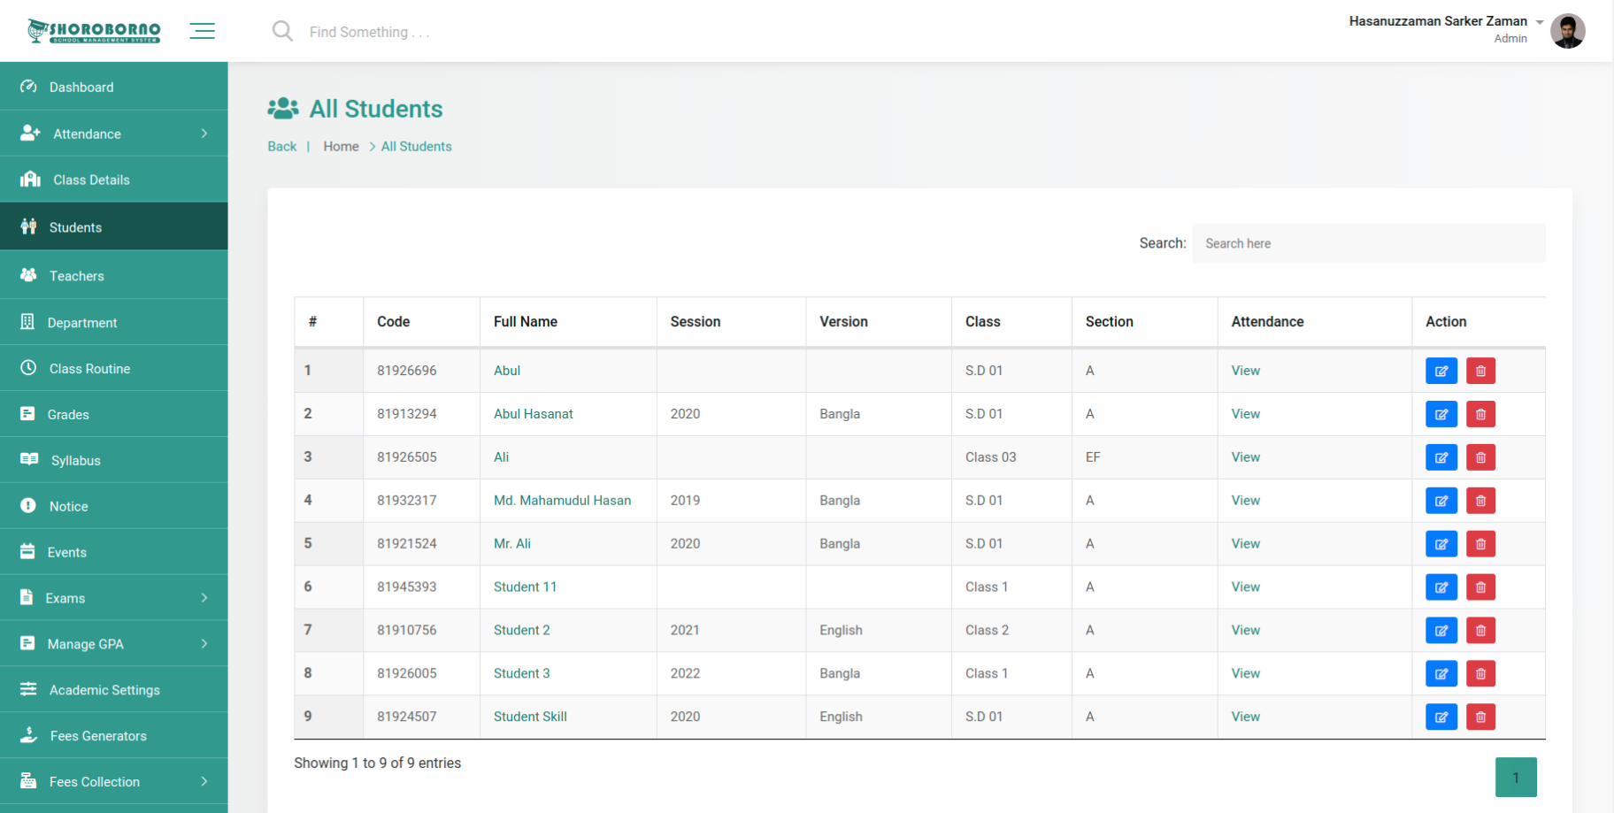Delete student Abul Hasanat

(x=1480, y=414)
